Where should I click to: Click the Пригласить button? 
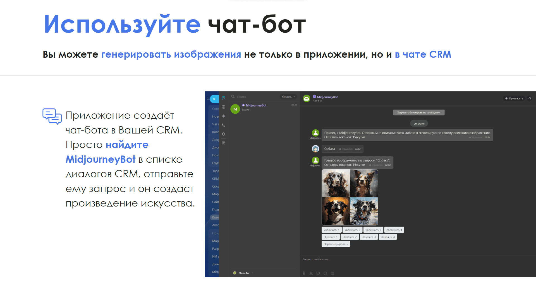tap(514, 98)
